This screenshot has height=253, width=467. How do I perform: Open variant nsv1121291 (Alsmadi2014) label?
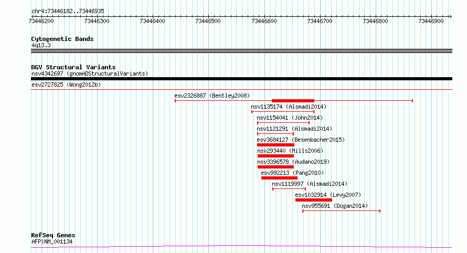point(294,129)
